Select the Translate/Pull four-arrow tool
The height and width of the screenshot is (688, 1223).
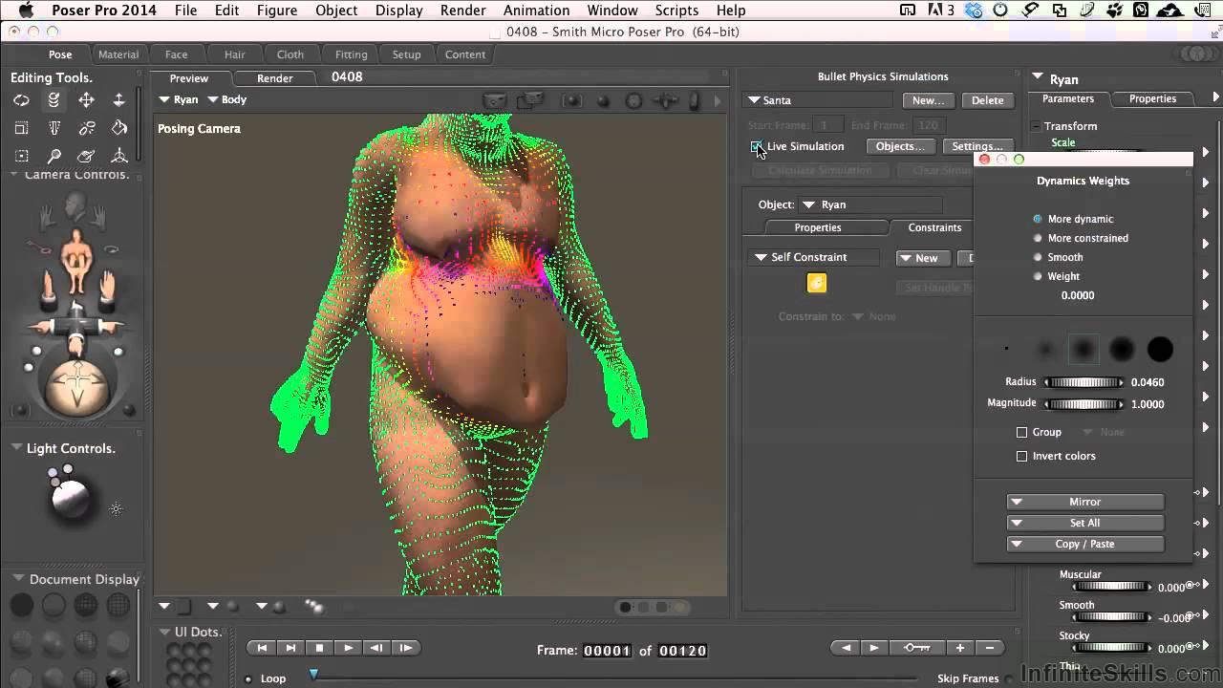click(x=86, y=100)
